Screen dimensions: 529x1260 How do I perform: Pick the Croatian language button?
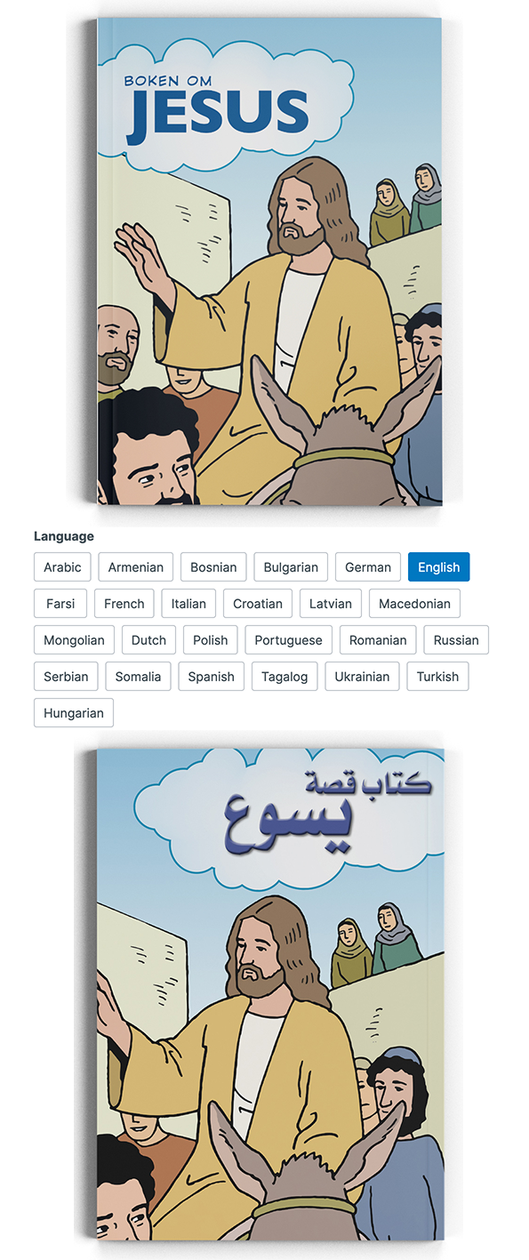coord(258,604)
